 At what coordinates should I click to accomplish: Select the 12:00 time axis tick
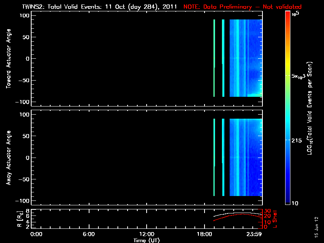coord(146,234)
